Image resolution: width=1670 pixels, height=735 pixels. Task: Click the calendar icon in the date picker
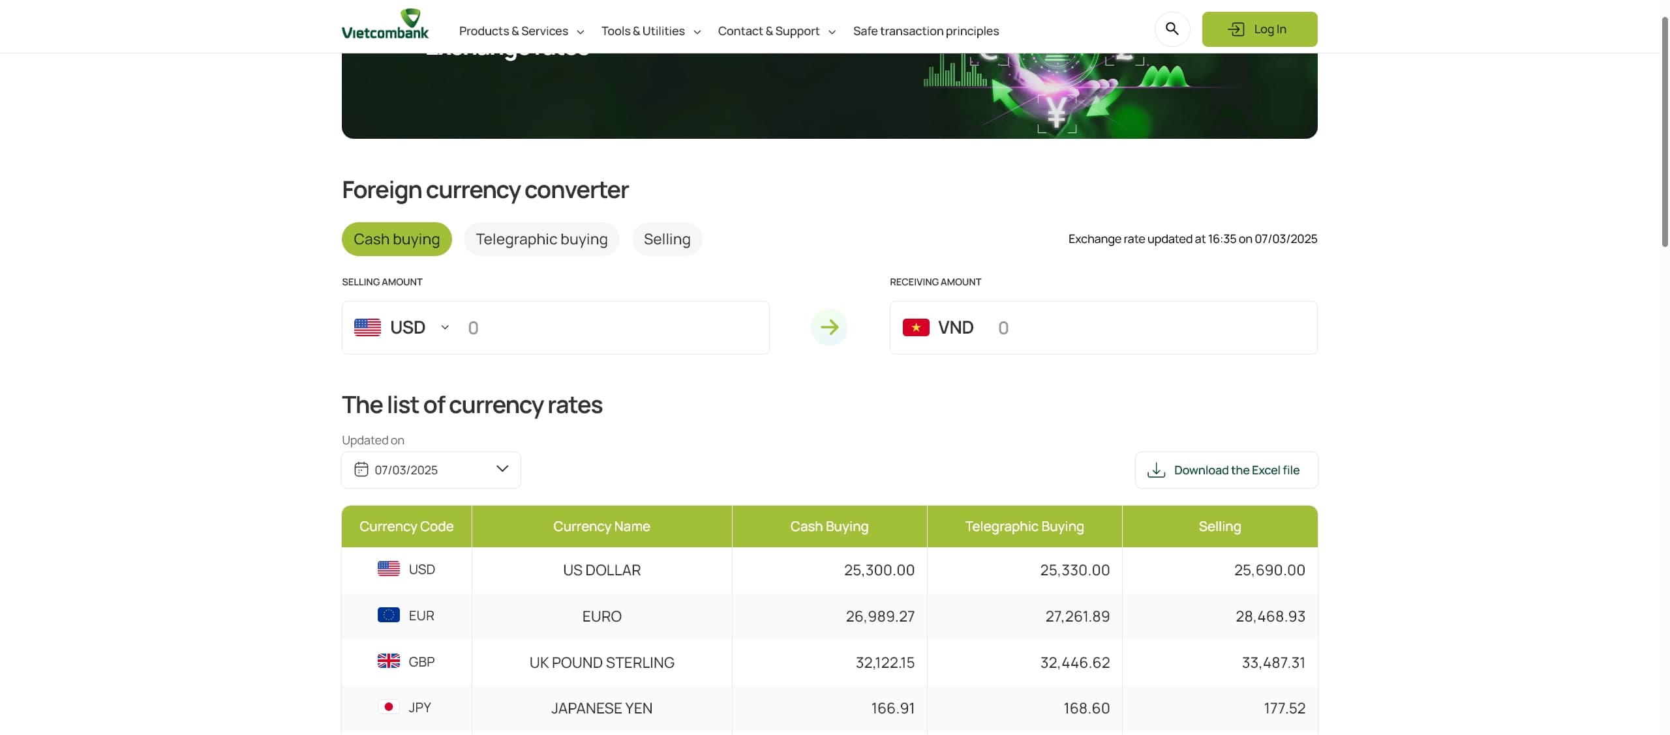(360, 469)
